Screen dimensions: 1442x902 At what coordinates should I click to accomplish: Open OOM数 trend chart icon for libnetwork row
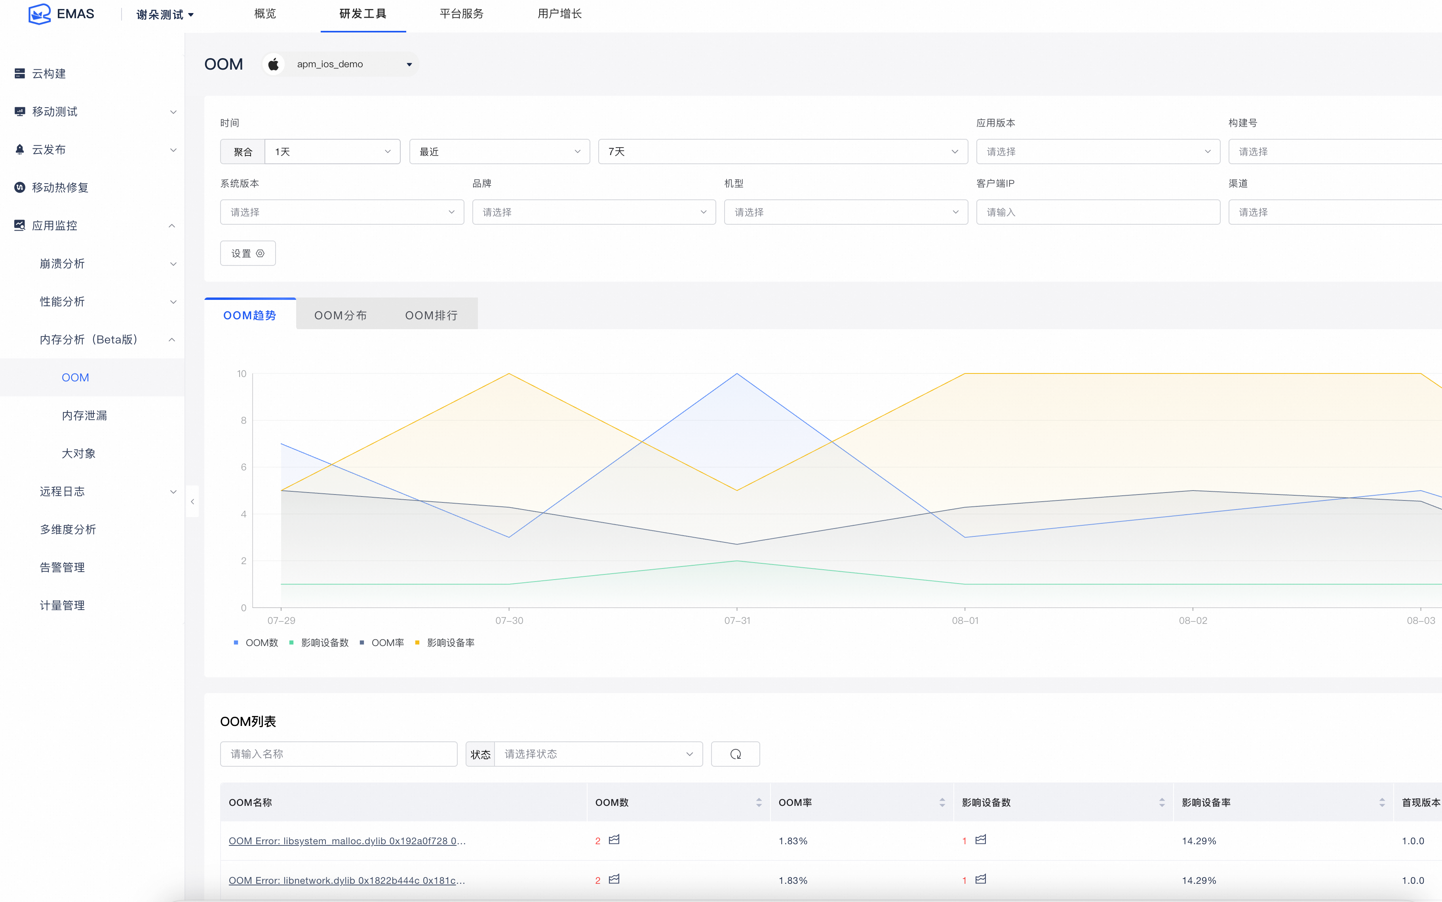coord(614,879)
